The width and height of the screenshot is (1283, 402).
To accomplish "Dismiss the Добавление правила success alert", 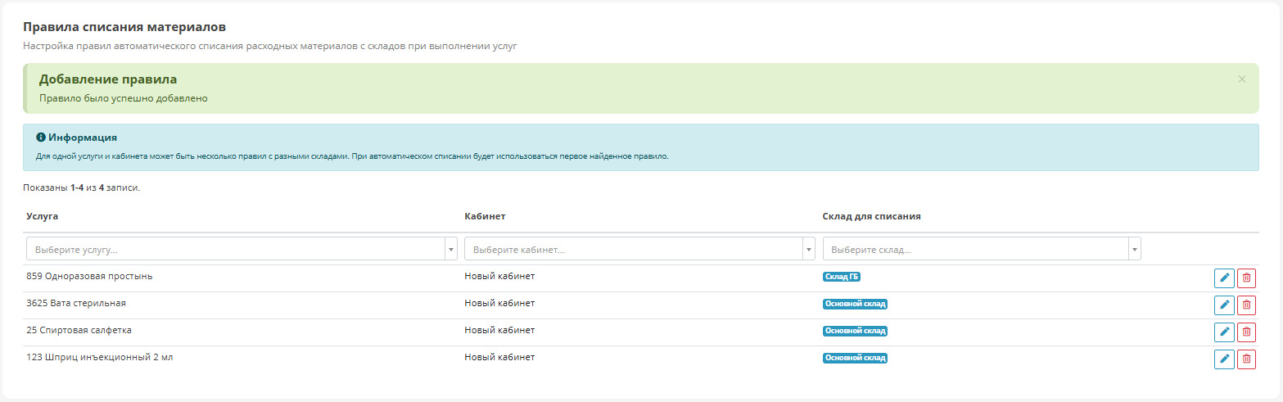I will click(x=1241, y=79).
